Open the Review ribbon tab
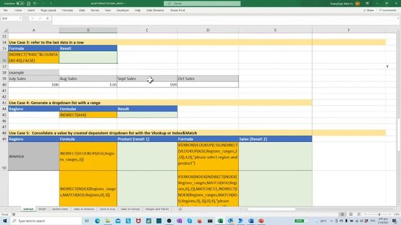This screenshot has height=225, width=401. pos(95,11)
